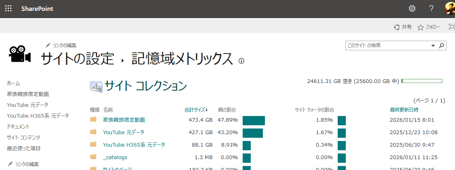The height and width of the screenshot is (170, 455).
Task: Select ホーム in the left navigation
Action: 13,83
